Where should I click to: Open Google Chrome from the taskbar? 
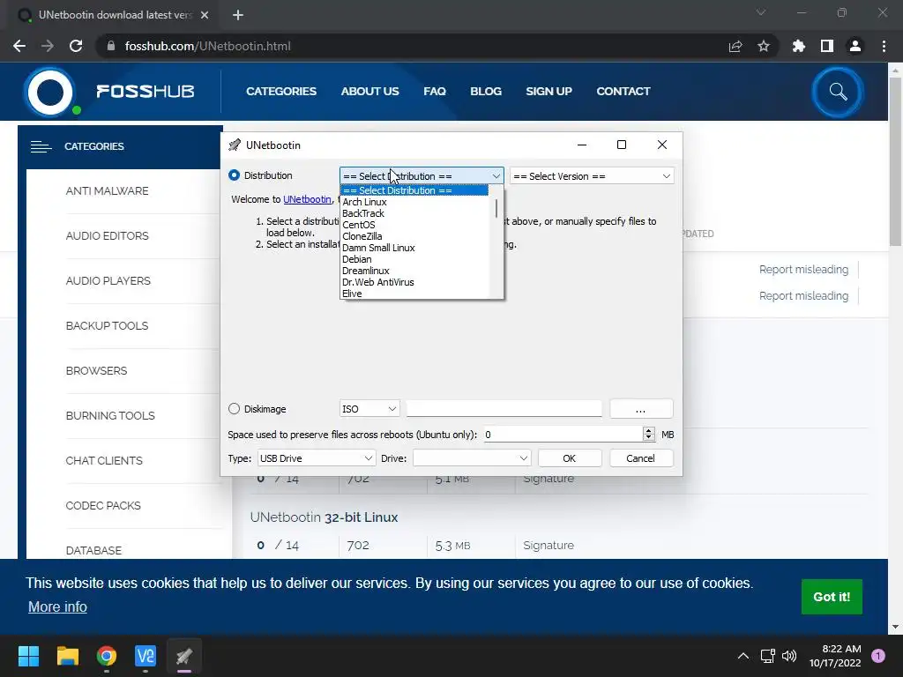pyautogui.click(x=107, y=656)
